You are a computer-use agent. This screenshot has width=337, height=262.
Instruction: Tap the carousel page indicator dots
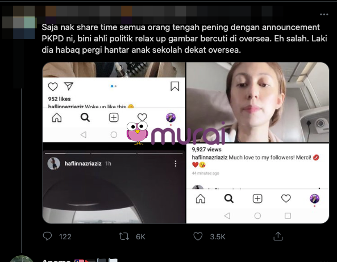point(114,86)
